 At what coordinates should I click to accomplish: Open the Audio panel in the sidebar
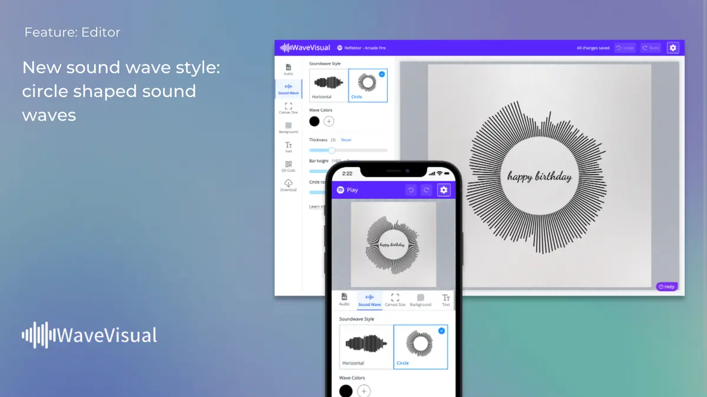288,69
